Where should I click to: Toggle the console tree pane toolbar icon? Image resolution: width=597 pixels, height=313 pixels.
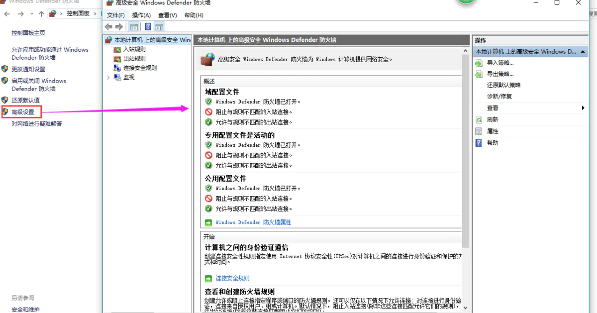tap(134, 27)
